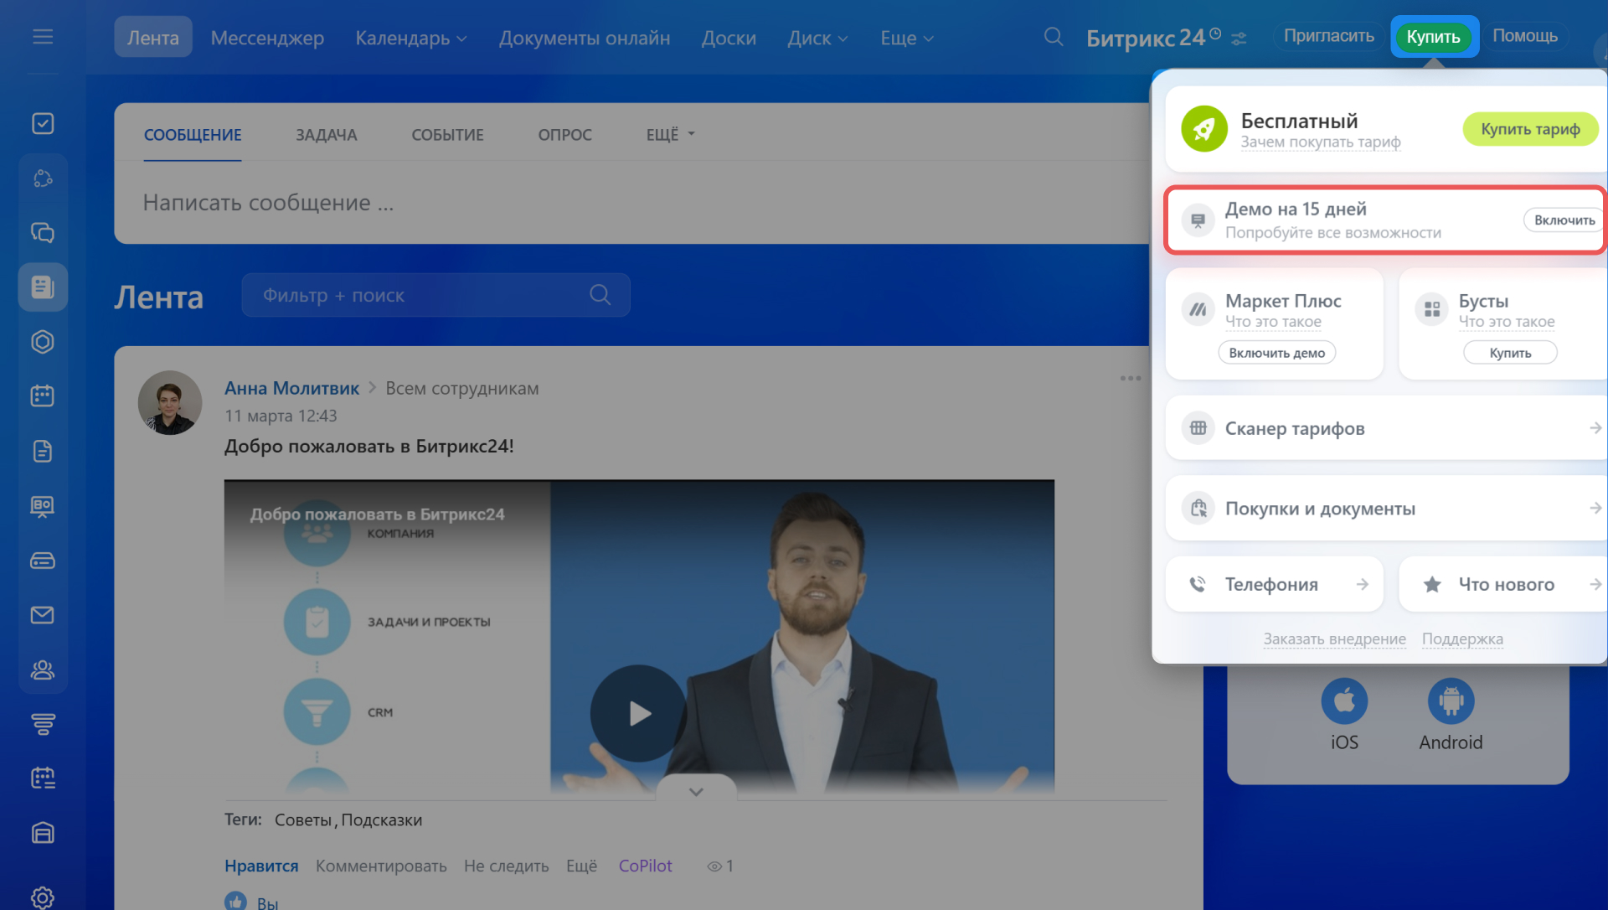Image resolution: width=1608 pixels, height=910 pixels.
Task: Open the Зачем покупать тариф link
Action: tap(1321, 142)
